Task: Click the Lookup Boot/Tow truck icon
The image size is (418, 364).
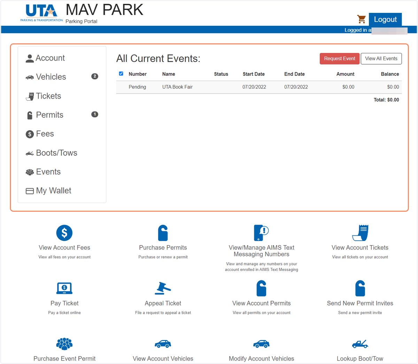Action: click(x=360, y=344)
